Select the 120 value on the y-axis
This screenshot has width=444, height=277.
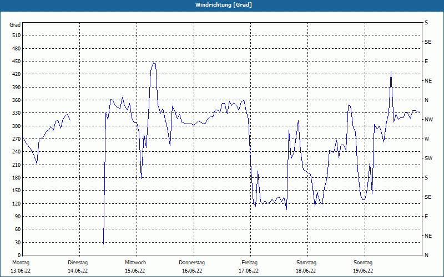pyautogui.click(x=17, y=203)
